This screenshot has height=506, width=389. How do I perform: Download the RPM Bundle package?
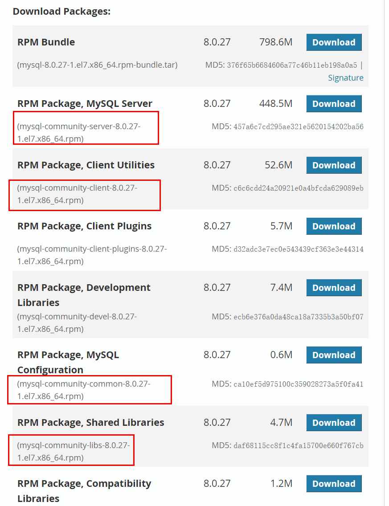click(334, 42)
